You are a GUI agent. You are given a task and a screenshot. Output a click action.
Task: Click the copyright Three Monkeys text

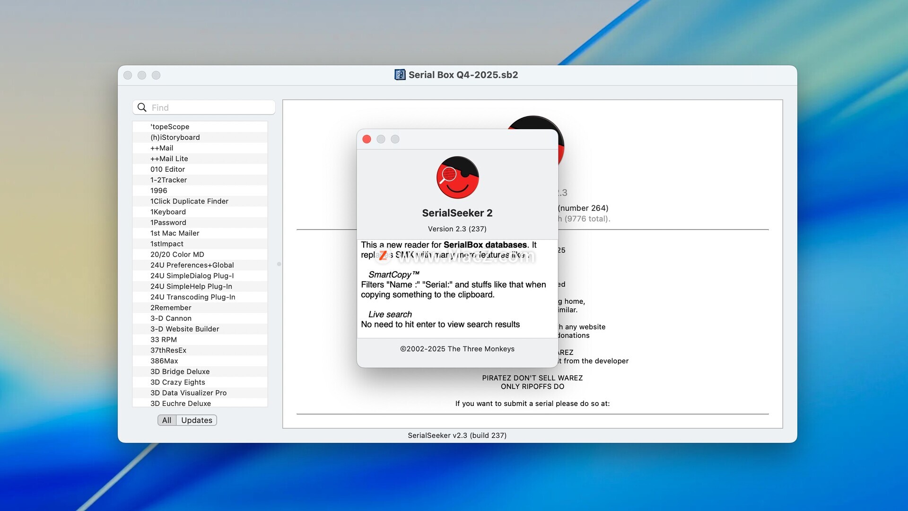click(x=457, y=349)
